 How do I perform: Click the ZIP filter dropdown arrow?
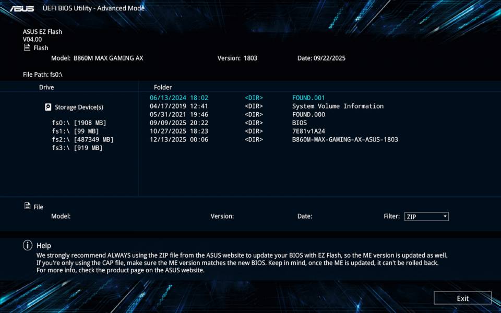[x=445, y=216]
